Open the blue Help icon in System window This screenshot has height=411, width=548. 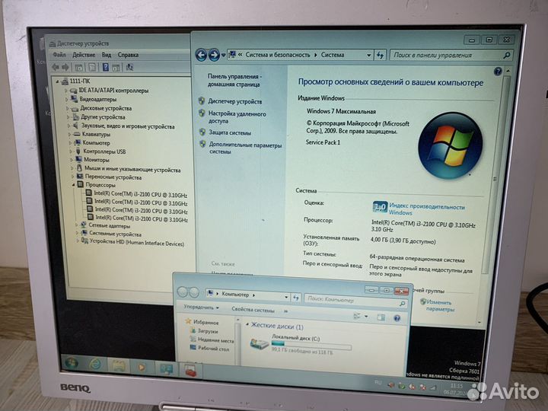498,72
